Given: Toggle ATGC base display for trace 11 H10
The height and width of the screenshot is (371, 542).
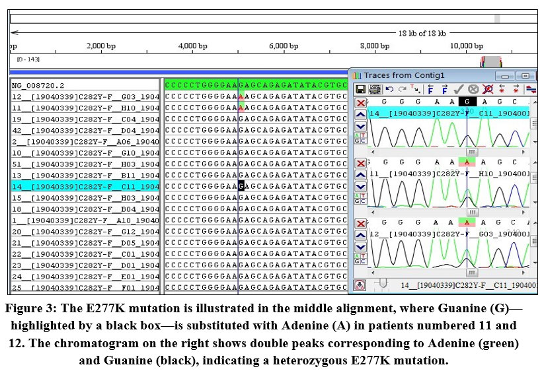Looking at the screenshot, I should [360, 198].
